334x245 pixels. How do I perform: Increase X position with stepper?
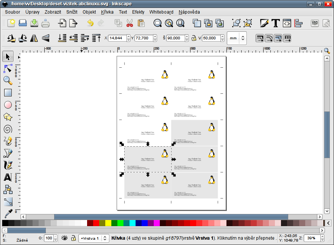128,36
